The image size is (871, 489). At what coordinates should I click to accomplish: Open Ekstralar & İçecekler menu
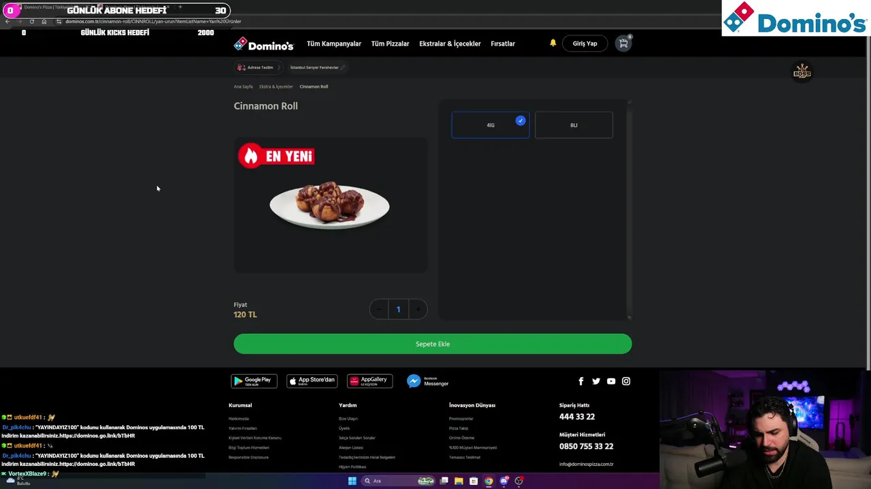(x=450, y=43)
